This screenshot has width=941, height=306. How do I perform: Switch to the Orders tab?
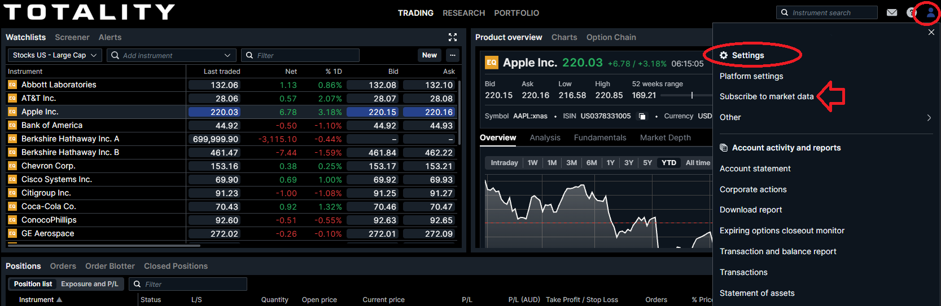[x=63, y=266]
